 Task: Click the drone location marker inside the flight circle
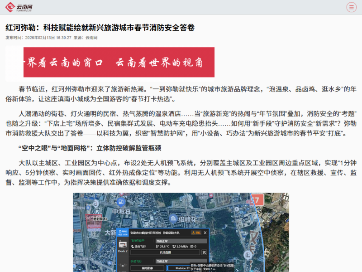pos(247,255)
